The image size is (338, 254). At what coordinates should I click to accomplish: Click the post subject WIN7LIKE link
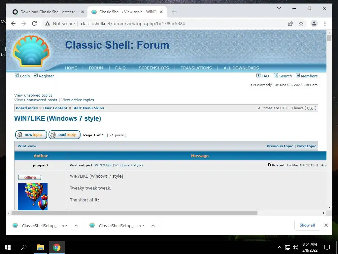pyautogui.click(x=119, y=165)
